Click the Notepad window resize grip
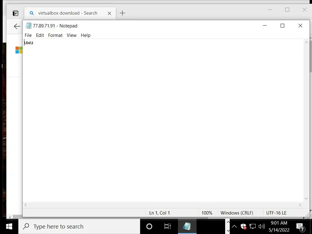The height and width of the screenshot is (234, 312). tap(307, 215)
